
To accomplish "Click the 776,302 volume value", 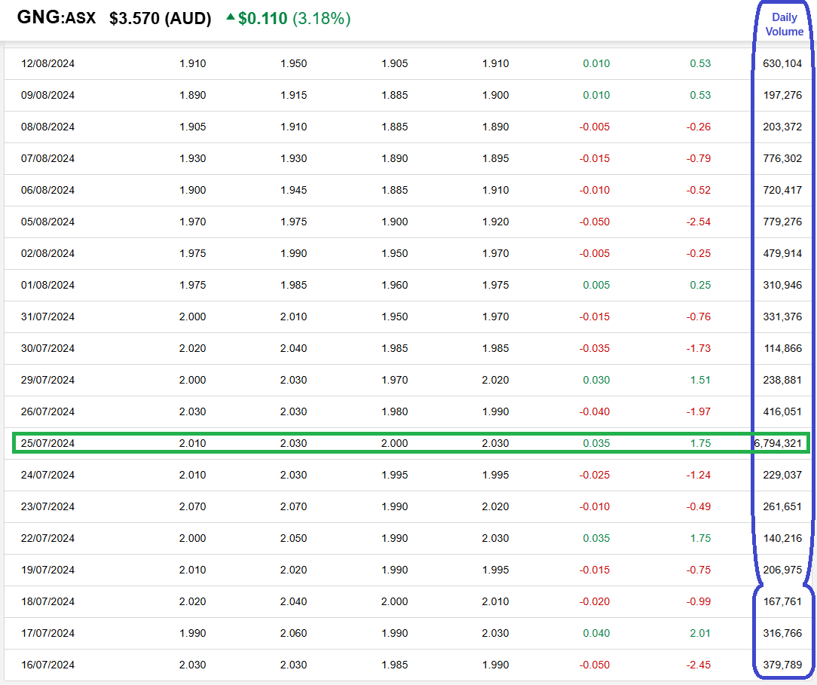I will point(782,158).
